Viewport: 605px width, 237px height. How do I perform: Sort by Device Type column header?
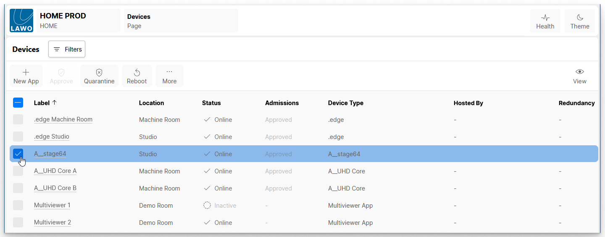click(345, 103)
